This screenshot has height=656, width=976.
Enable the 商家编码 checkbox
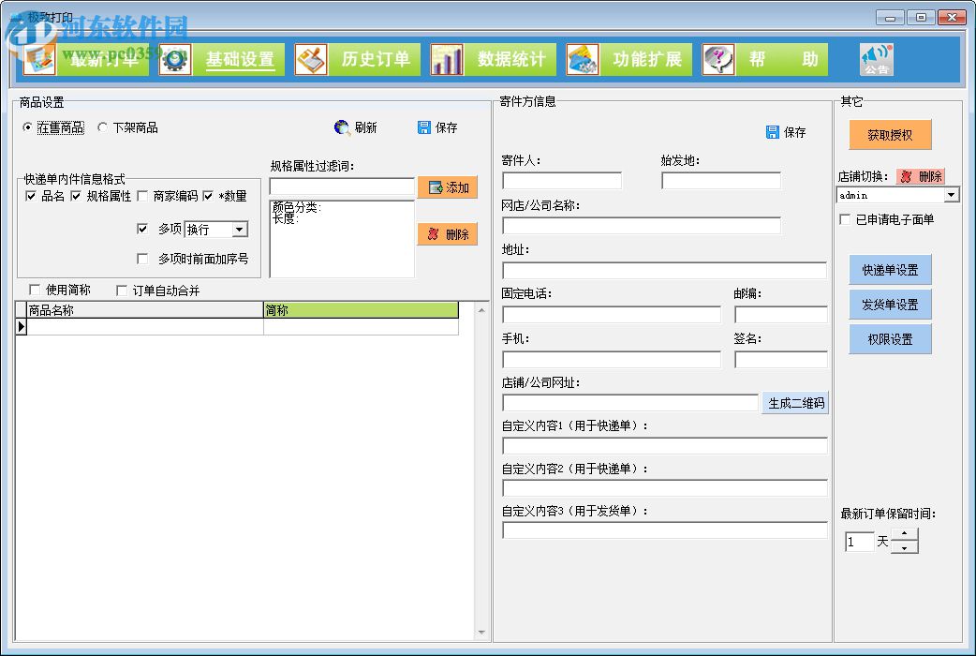click(x=142, y=196)
